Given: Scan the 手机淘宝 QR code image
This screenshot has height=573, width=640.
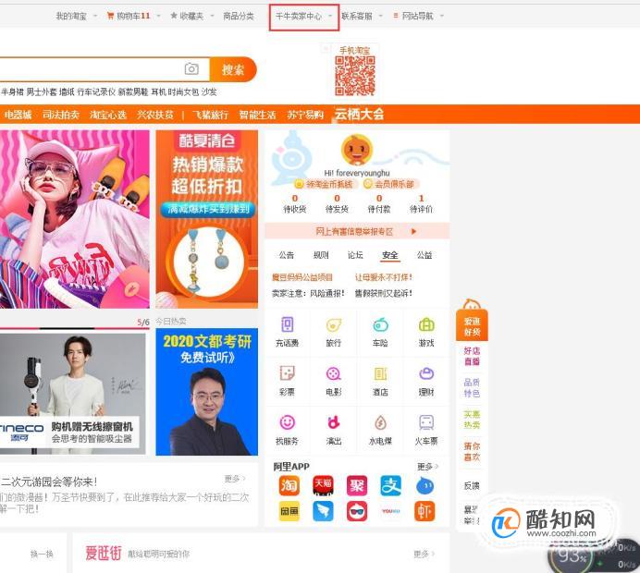Looking at the screenshot, I should (355, 77).
